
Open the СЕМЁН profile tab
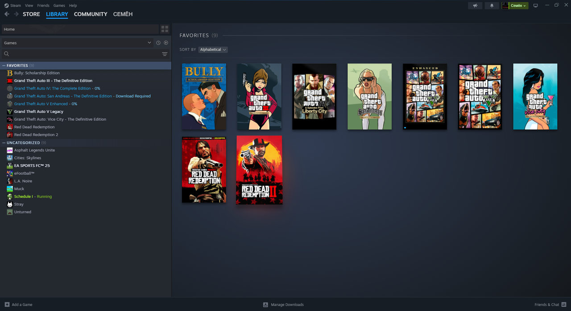[123, 14]
